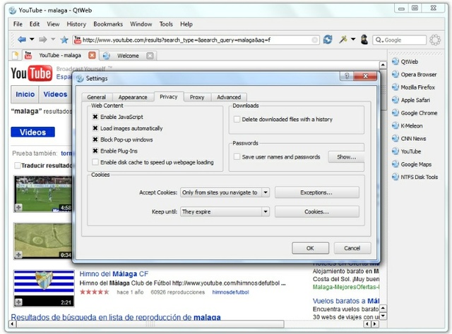Open NTFS Disk Tools bookmark in sidebar
This screenshot has width=452, height=334.
click(x=415, y=177)
